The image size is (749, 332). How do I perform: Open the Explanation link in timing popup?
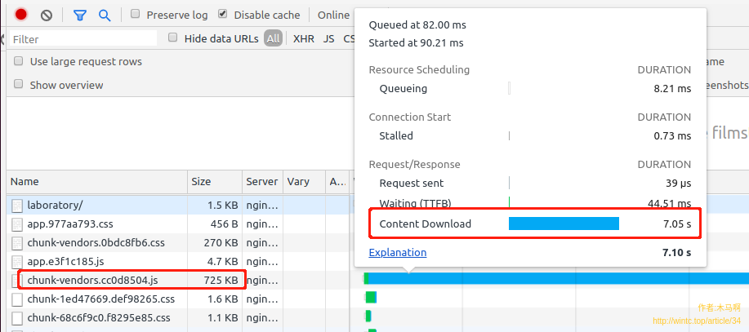coord(397,252)
